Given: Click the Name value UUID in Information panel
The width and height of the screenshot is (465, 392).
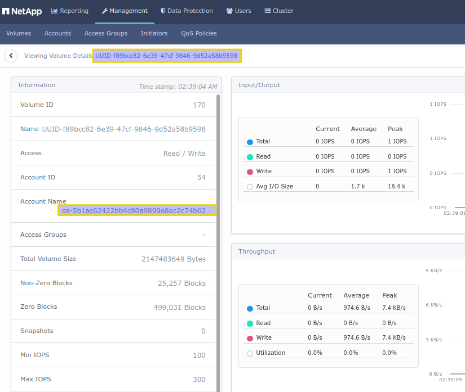Looking at the screenshot, I should (123, 129).
